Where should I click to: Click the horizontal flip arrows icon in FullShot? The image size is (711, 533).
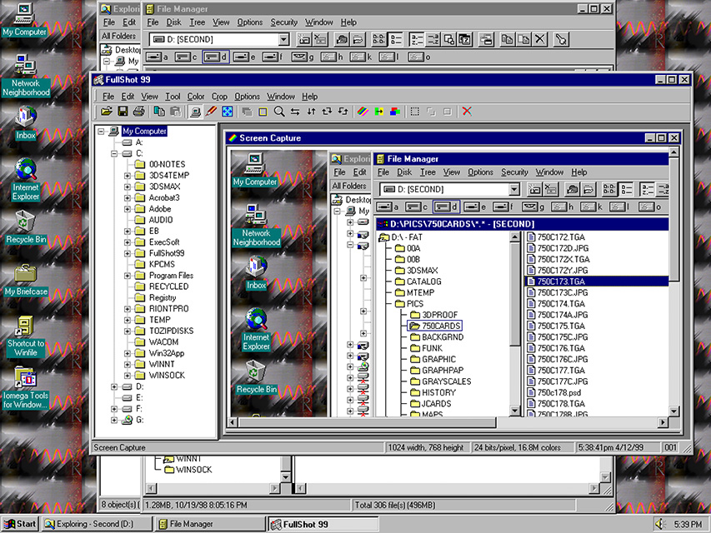[295, 112]
